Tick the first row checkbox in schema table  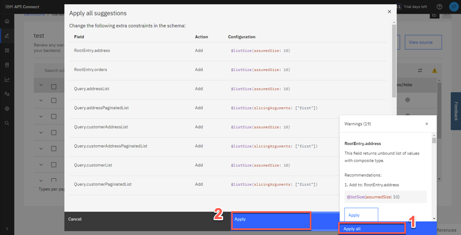coord(54,100)
